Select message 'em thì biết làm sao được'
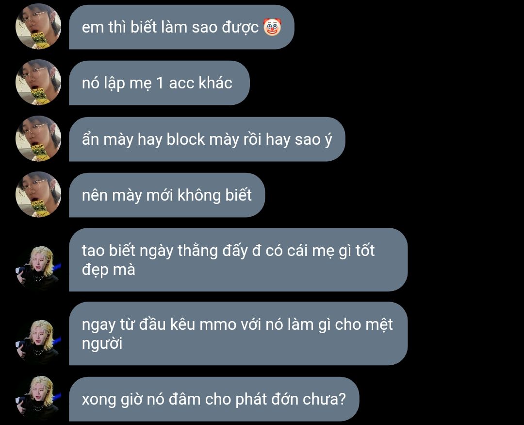 (181, 27)
